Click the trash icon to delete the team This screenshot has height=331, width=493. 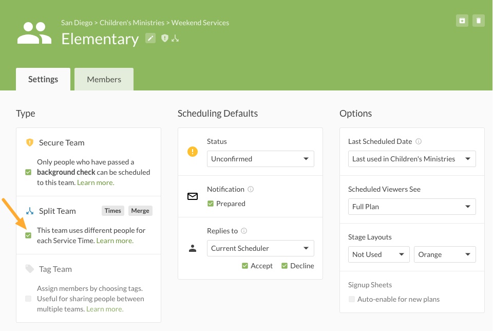tap(478, 21)
